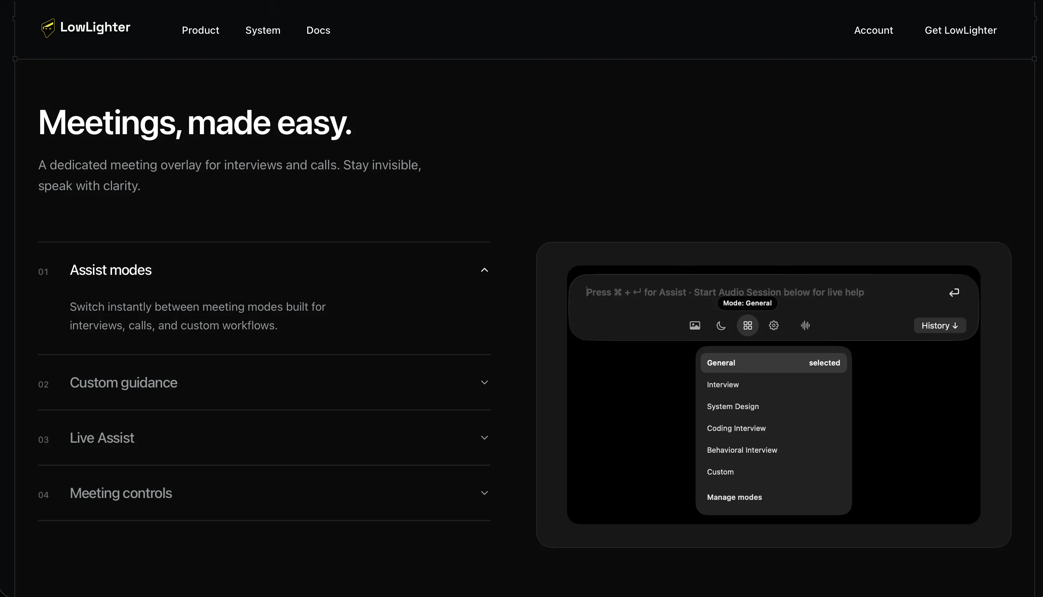Click the LowLighter brand name
This screenshot has width=1043, height=597.
95,27
